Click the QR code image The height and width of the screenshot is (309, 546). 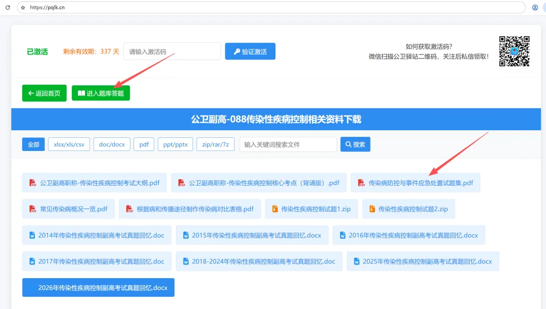pos(514,51)
